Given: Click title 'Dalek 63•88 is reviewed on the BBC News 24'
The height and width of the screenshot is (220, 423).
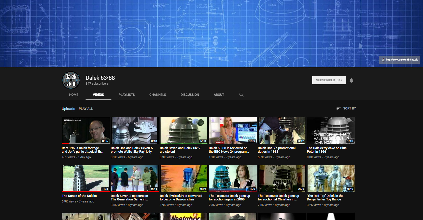Looking at the screenshot, I should coord(229,150).
